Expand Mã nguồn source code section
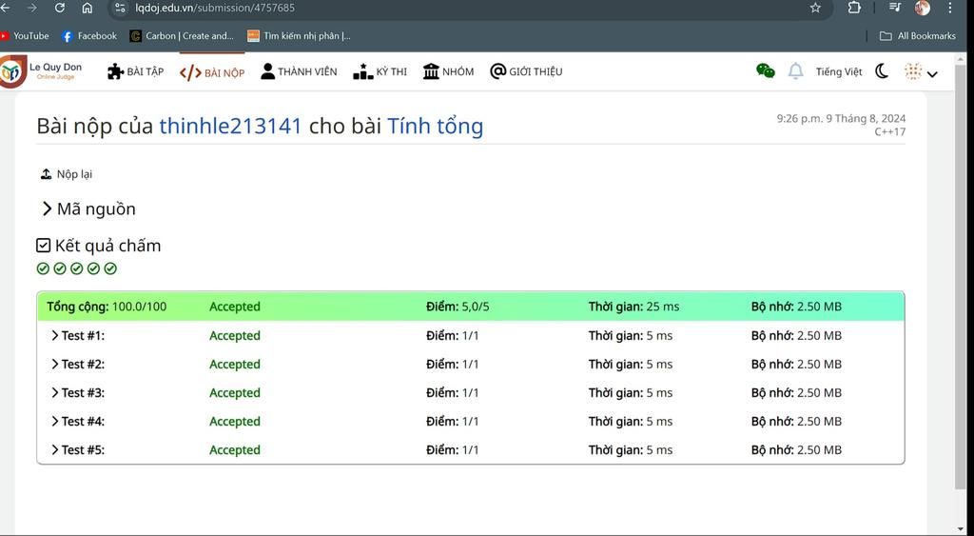974x536 pixels. (88, 208)
